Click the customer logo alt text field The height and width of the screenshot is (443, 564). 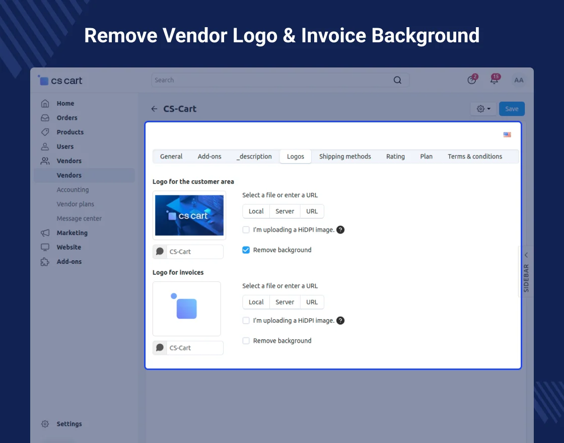point(194,252)
